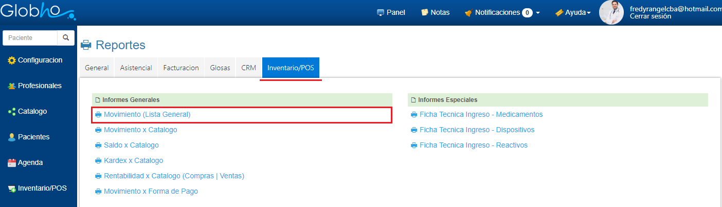The image size is (722, 207).
Task: Click the patient search magnifier icon
Action: [x=65, y=38]
